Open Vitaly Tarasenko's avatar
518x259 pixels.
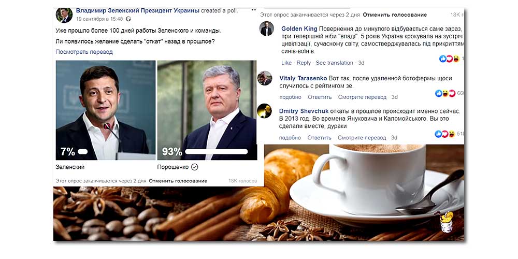tap(265, 78)
